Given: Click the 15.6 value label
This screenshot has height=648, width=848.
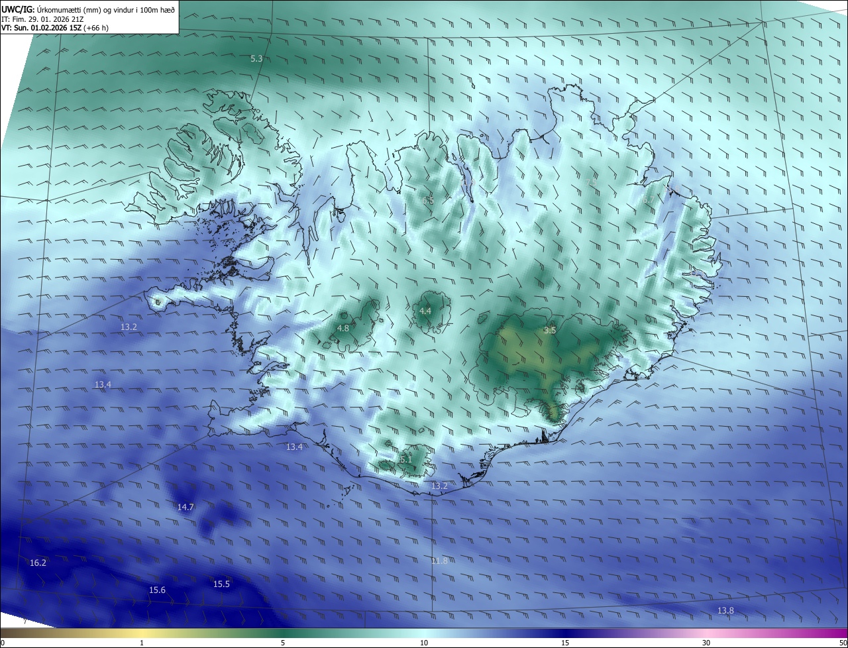Looking at the screenshot, I should [157, 590].
